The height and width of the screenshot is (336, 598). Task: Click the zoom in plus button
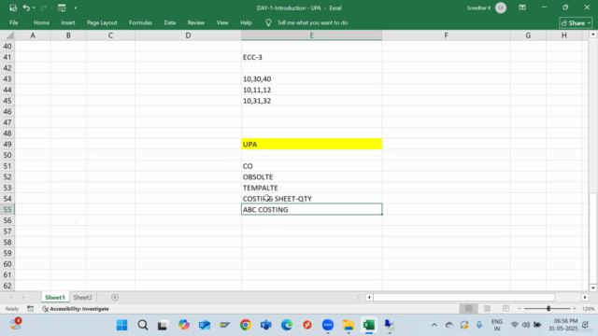click(575, 309)
